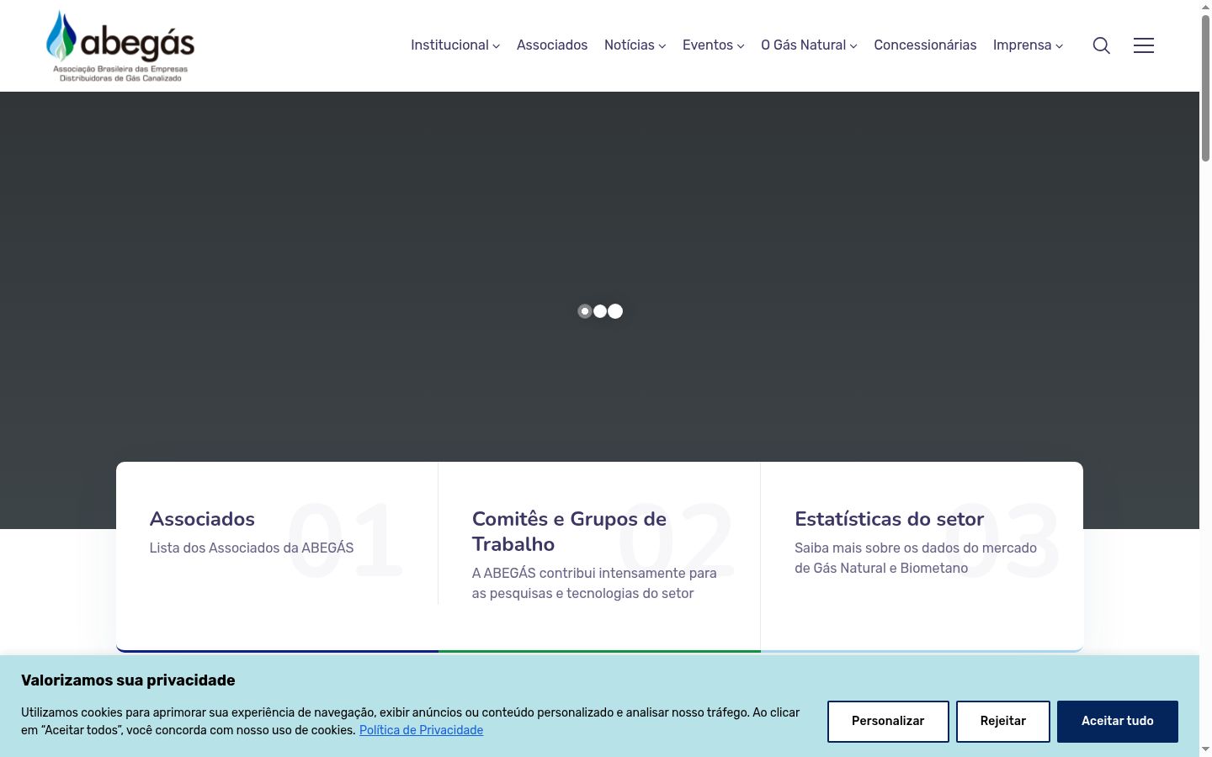Click the page vertical scrollbar thumb
The width and height of the screenshot is (1212, 757).
pos(1205,88)
